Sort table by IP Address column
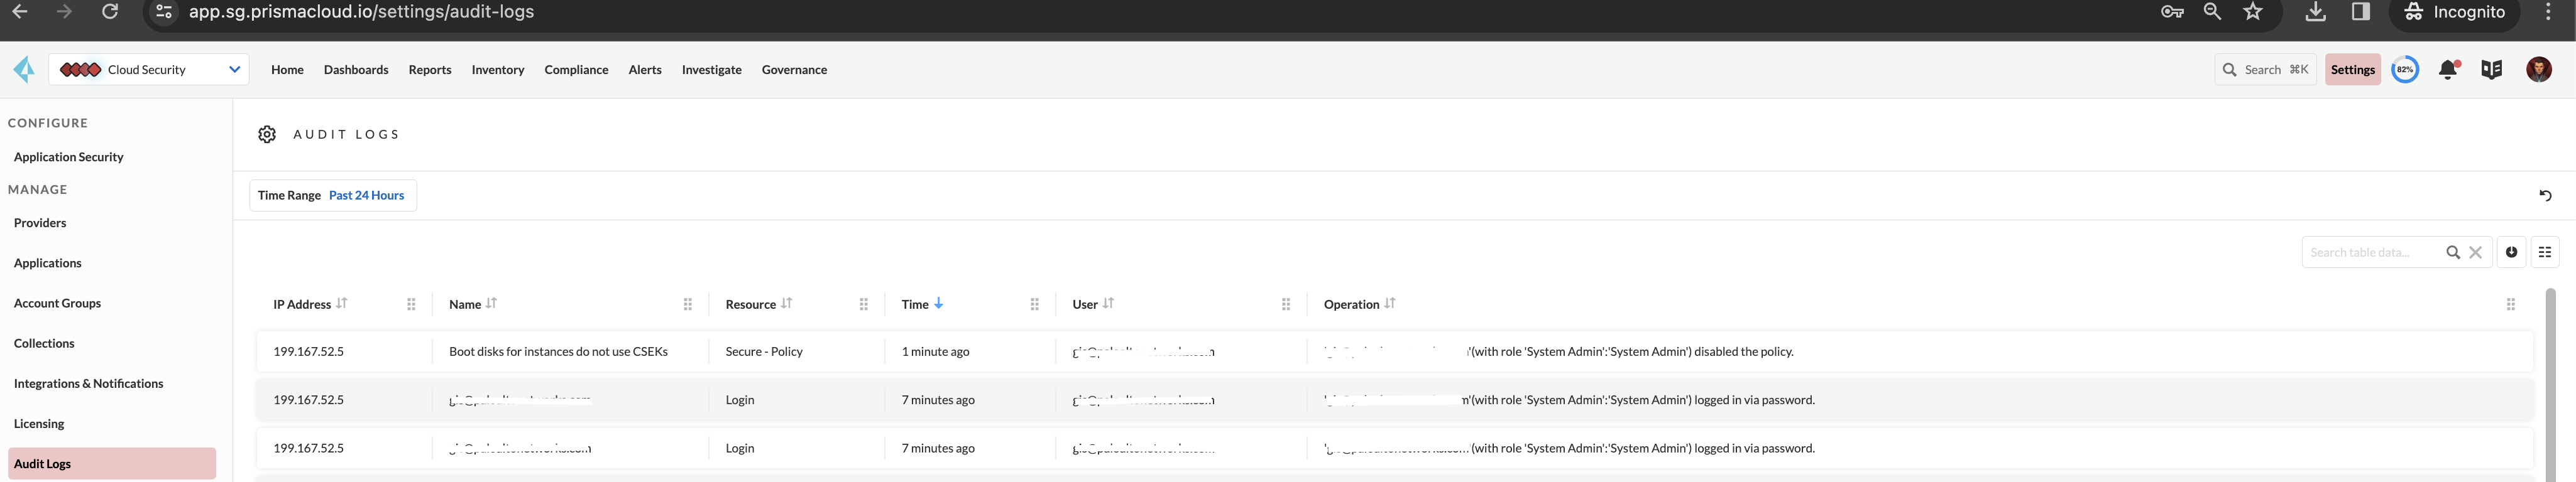Viewport: 2576px width, 482px height. 341,303
